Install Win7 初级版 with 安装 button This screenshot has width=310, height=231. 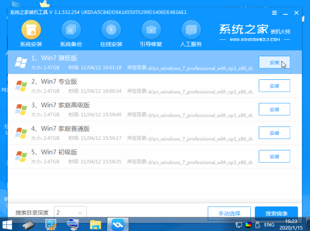[x=274, y=156]
